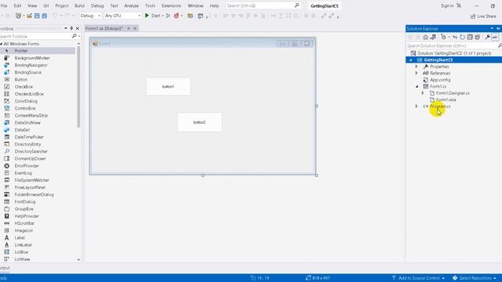Image resolution: width=502 pixels, height=282 pixels.
Task: Select App.config in Solution Explorer
Action: pos(440,80)
